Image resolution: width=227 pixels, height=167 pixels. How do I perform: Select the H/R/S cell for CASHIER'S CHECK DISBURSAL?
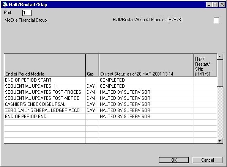point(205,104)
